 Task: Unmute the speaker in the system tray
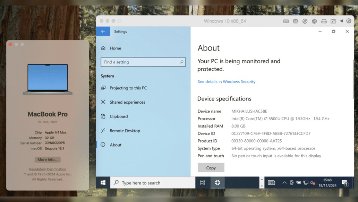tap(312, 183)
